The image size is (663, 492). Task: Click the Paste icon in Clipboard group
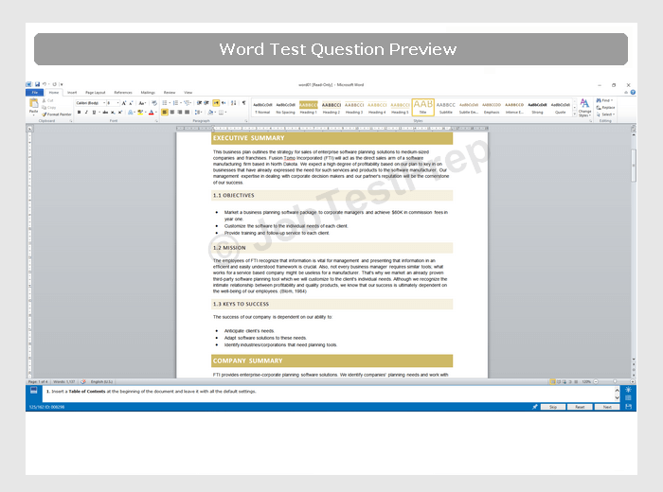pos(34,106)
